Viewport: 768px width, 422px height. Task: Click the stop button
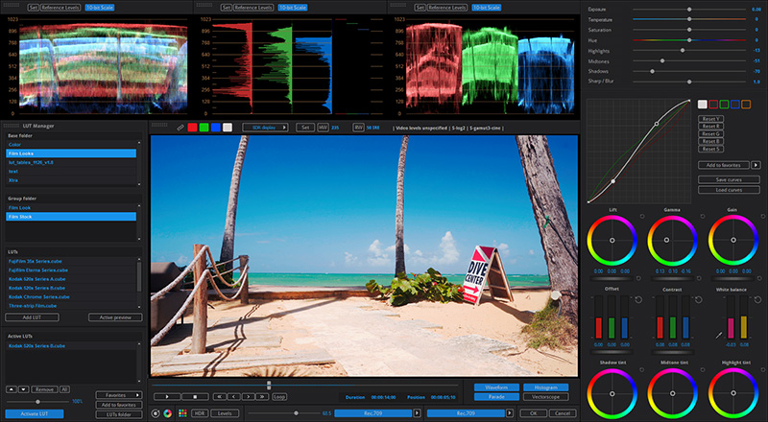[195, 396]
